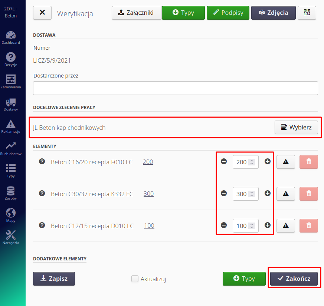Click the help icon beside Beton C16/20

click(42, 162)
